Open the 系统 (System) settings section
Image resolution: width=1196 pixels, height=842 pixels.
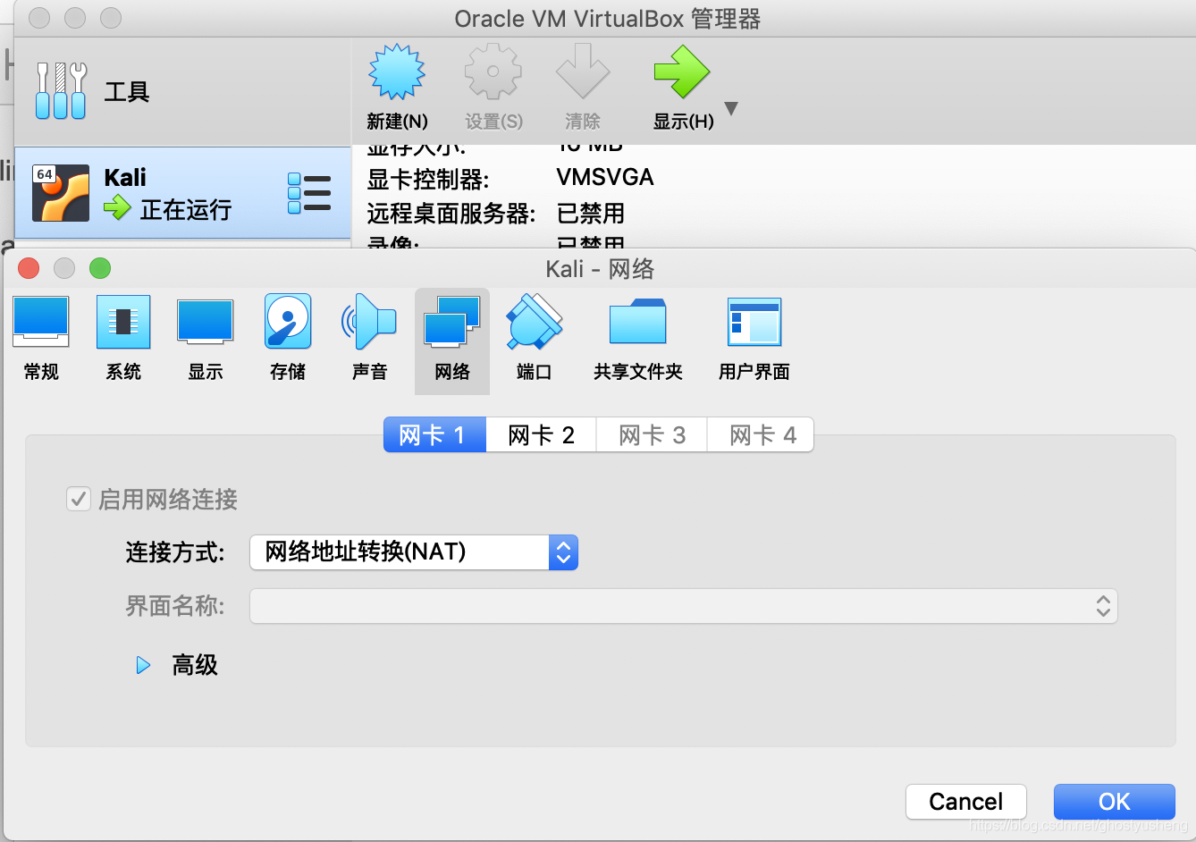point(123,340)
